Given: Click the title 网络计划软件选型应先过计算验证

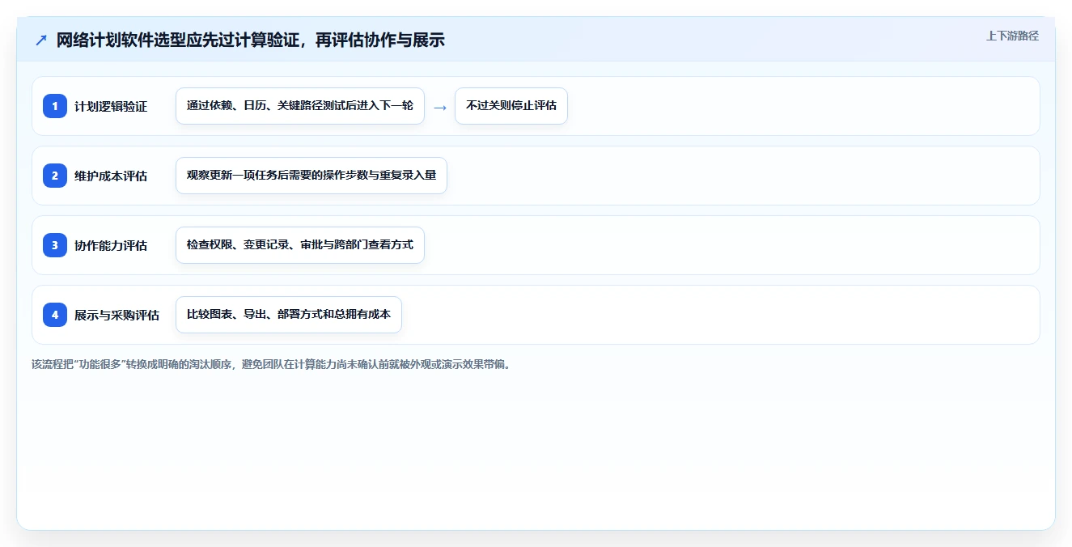Looking at the screenshot, I should click(x=251, y=40).
